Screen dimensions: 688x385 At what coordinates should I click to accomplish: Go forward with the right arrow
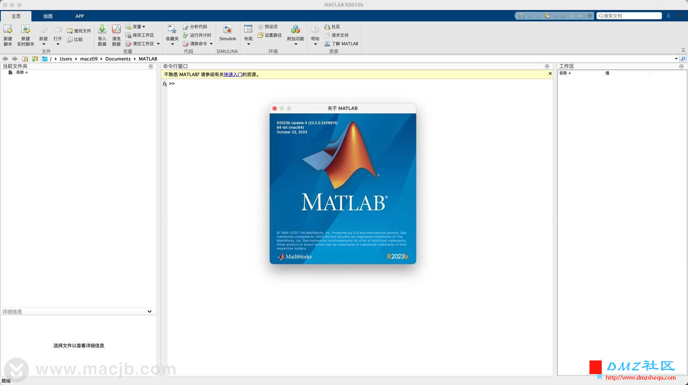pyautogui.click(x=15, y=59)
